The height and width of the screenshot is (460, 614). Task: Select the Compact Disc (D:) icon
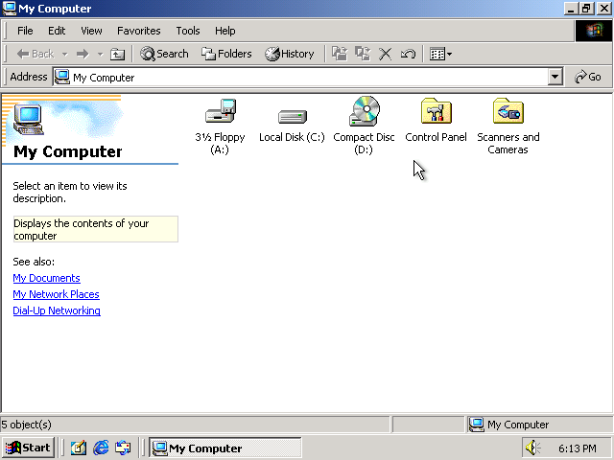tap(365, 111)
